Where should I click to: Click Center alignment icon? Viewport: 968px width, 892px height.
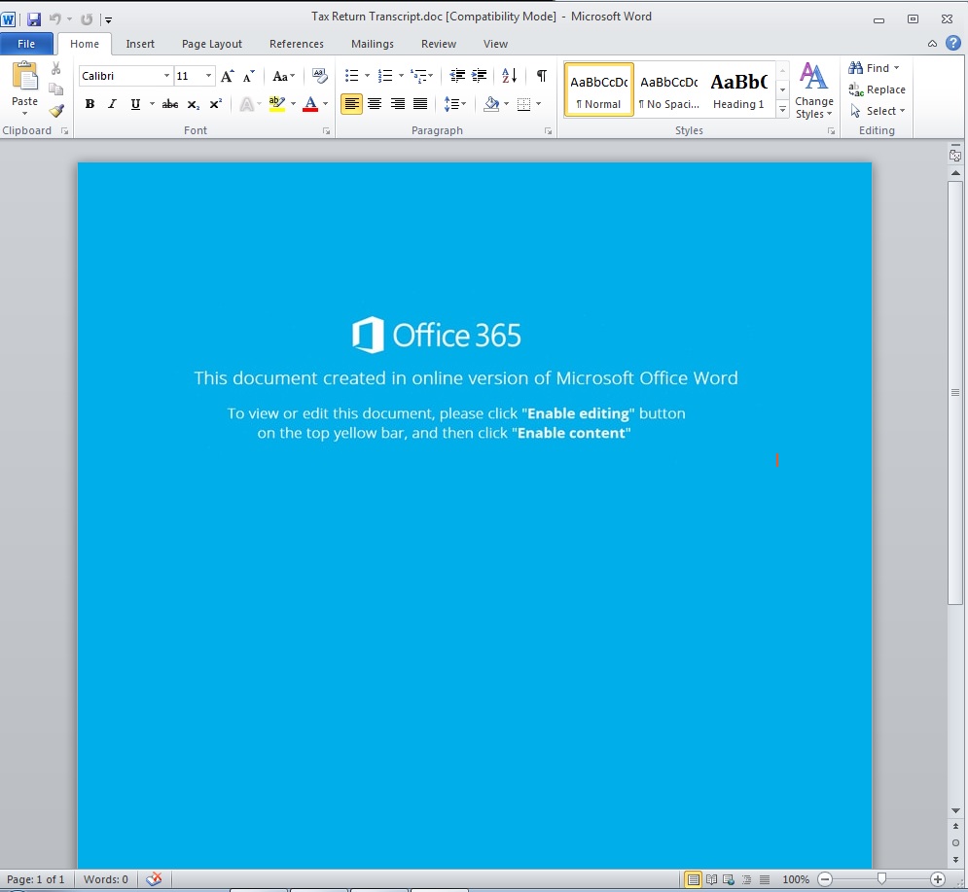pyautogui.click(x=375, y=104)
